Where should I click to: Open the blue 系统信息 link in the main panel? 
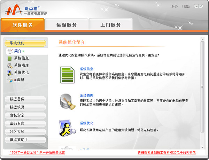coord(86,69)
